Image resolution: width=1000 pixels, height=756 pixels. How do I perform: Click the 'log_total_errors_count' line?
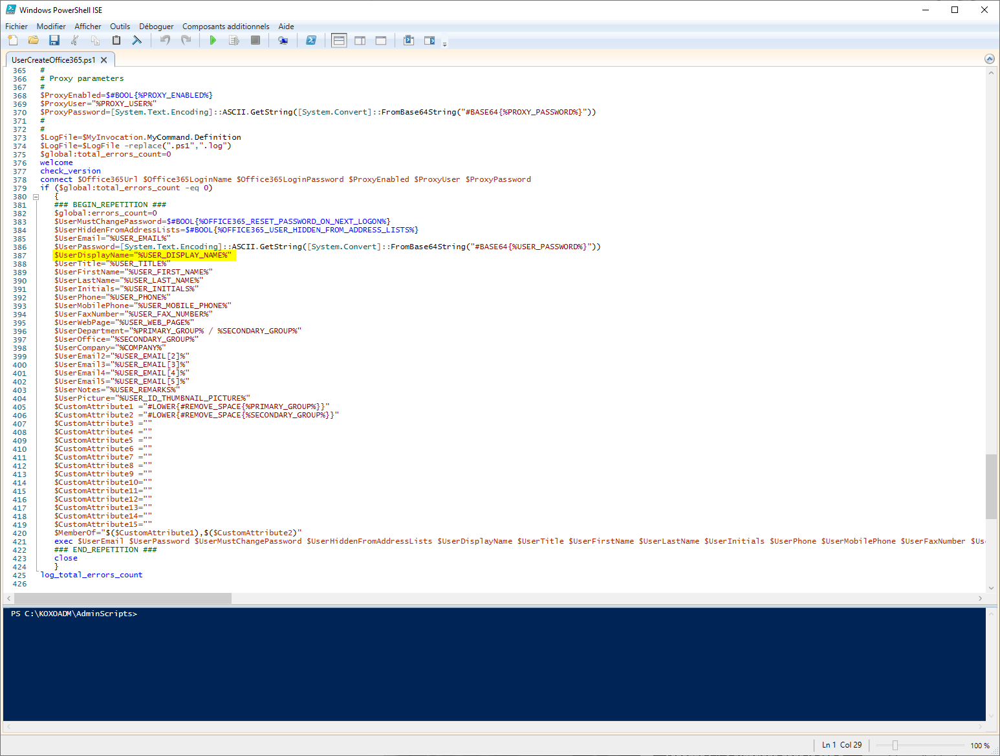pos(91,575)
